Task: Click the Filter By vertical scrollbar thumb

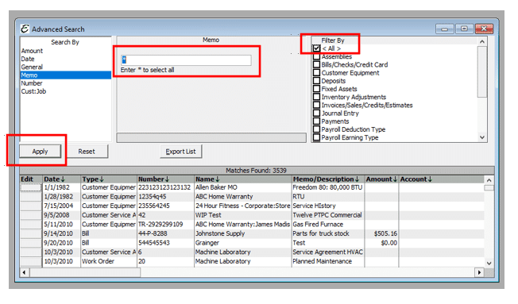Action: 482,71
